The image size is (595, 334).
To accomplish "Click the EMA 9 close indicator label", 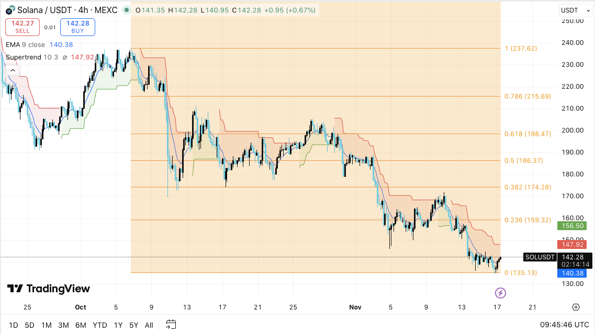I will (25, 45).
